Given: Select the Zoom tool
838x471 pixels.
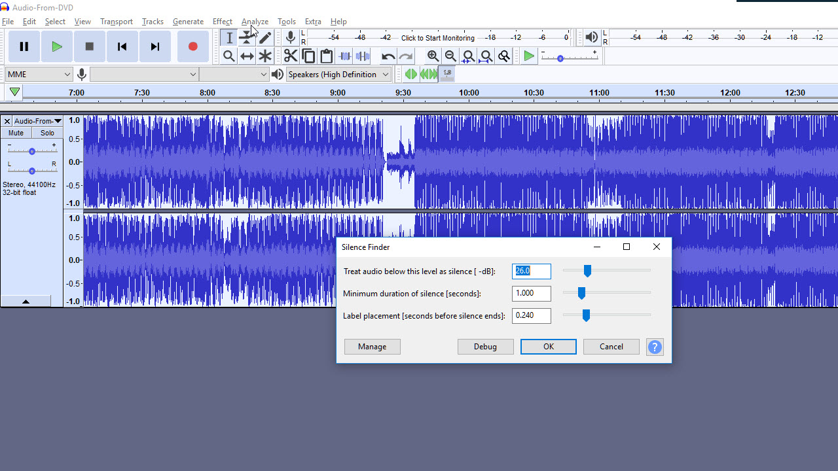Looking at the screenshot, I should pos(228,56).
